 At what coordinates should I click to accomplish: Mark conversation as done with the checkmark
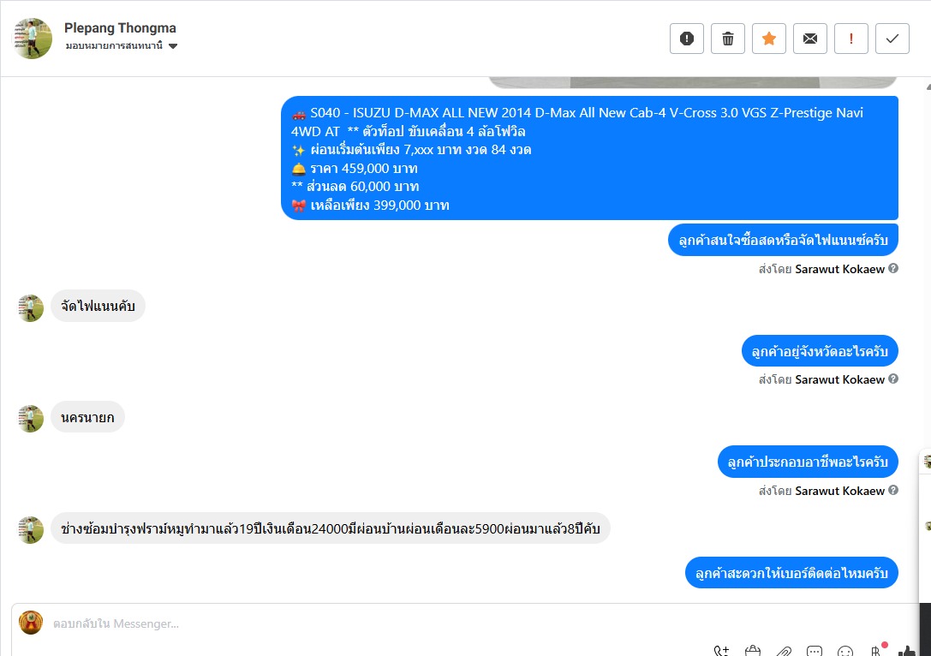[892, 39]
